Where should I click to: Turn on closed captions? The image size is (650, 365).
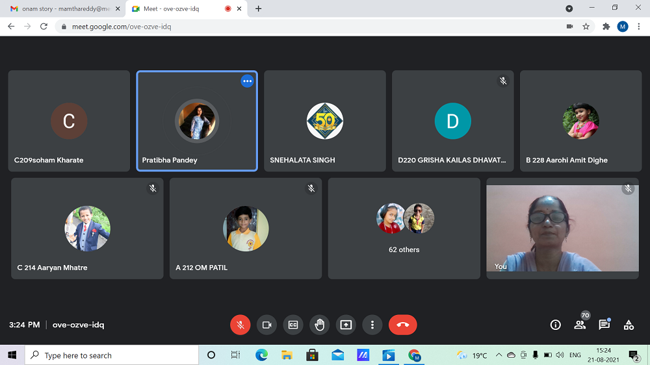click(x=293, y=325)
